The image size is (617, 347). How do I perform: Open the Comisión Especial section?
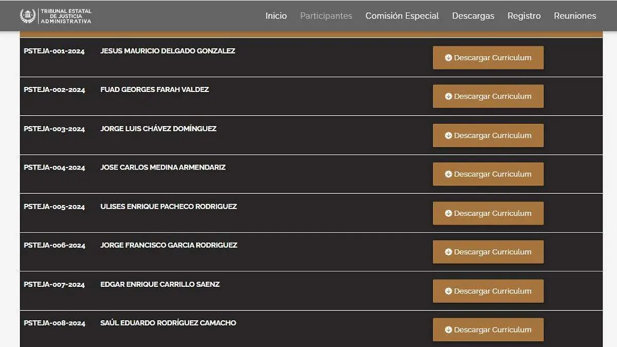pyautogui.click(x=402, y=16)
